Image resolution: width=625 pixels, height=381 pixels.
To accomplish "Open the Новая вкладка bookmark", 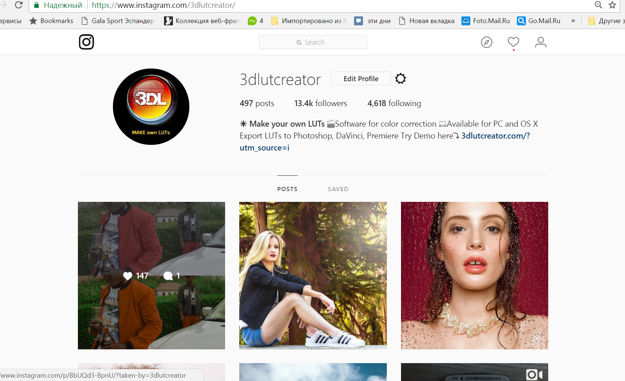I will (426, 21).
